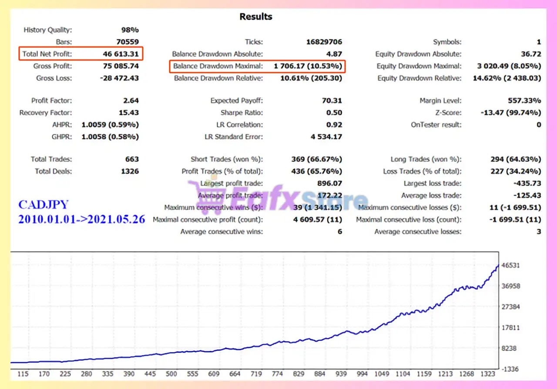Image resolution: width=557 pixels, height=389 pixels.
Task: Click the 2010.01.01->2021.05.26 date range text
Action: pos(82,219)
